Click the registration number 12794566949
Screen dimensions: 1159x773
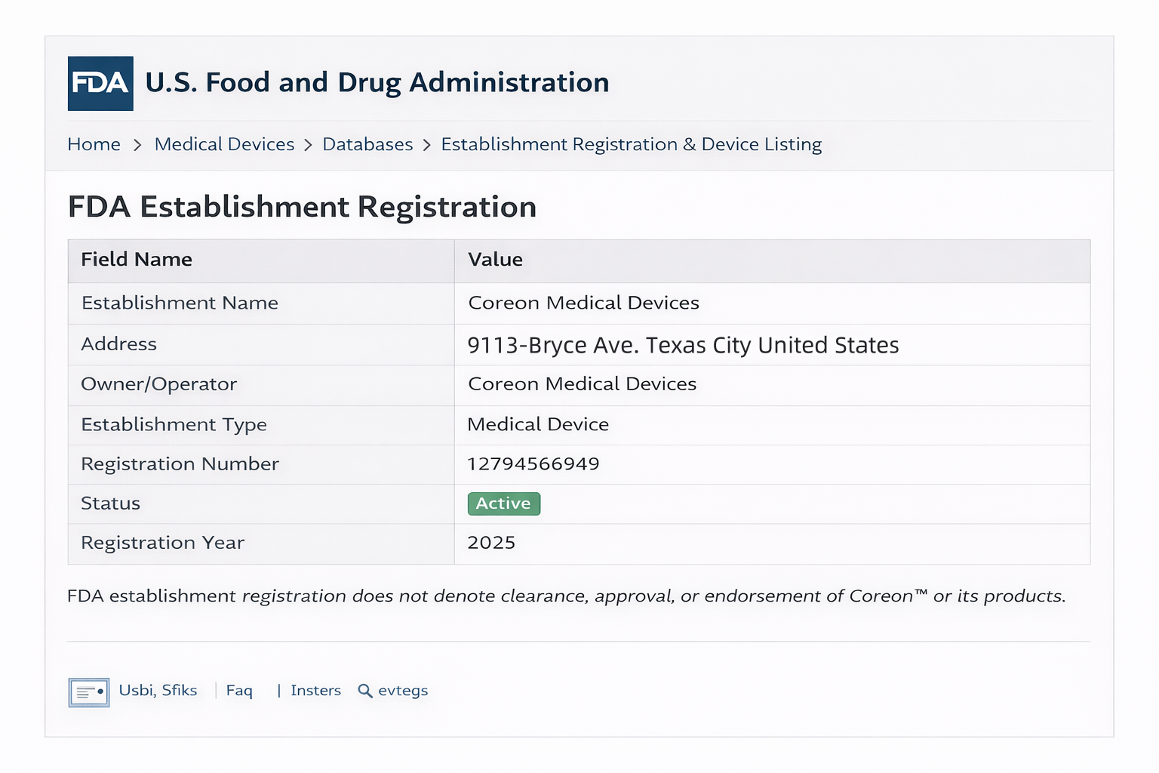(533, 463)
